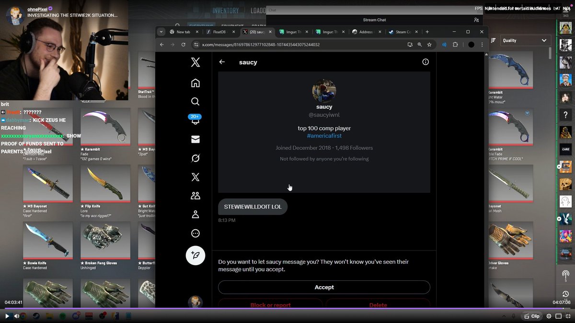This screenshot has width=575, height=323.
Task: Accept saucy's message request
Action: click(324, 287)
